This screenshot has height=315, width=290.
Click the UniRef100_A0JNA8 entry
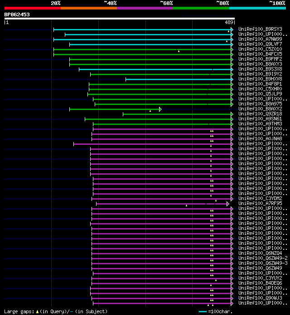(x=260, y=138)
